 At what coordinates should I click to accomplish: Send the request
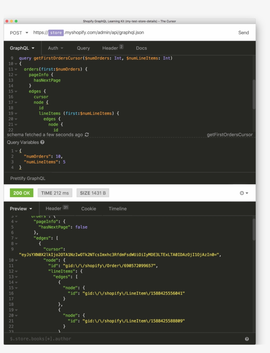[x=243, y=33]
